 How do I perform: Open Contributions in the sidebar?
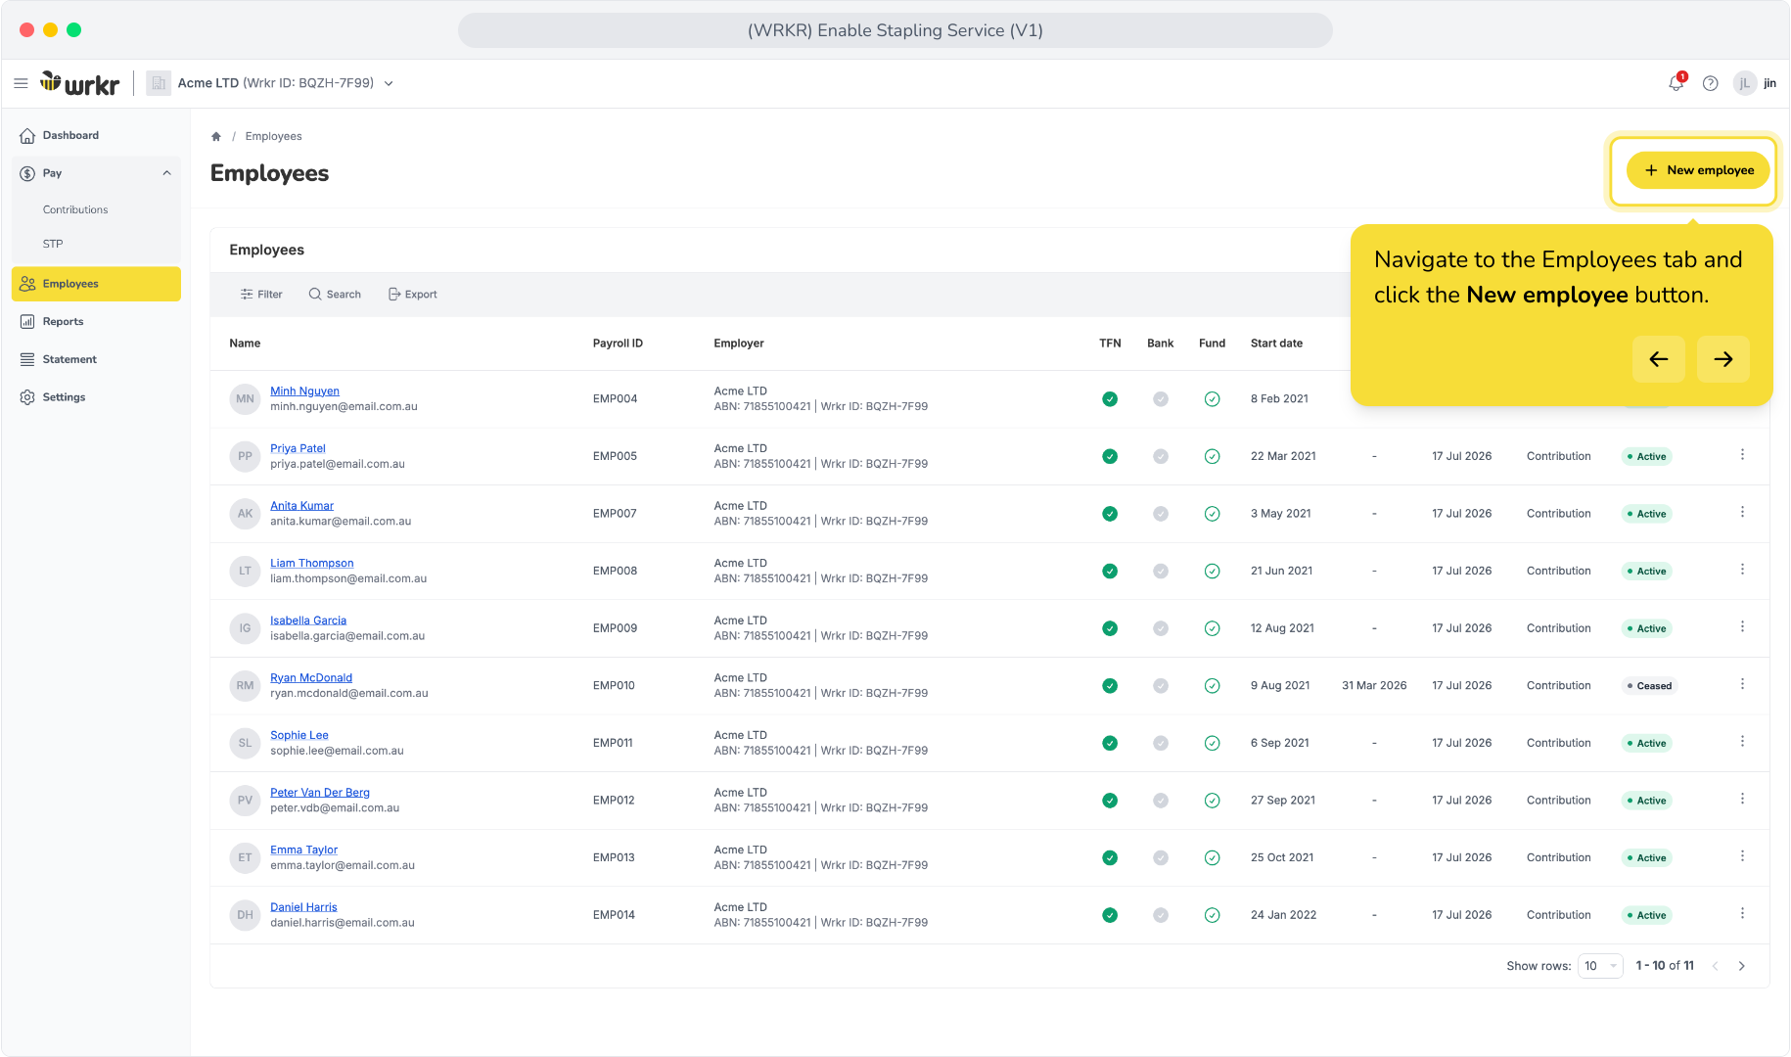tap(75, 209)
